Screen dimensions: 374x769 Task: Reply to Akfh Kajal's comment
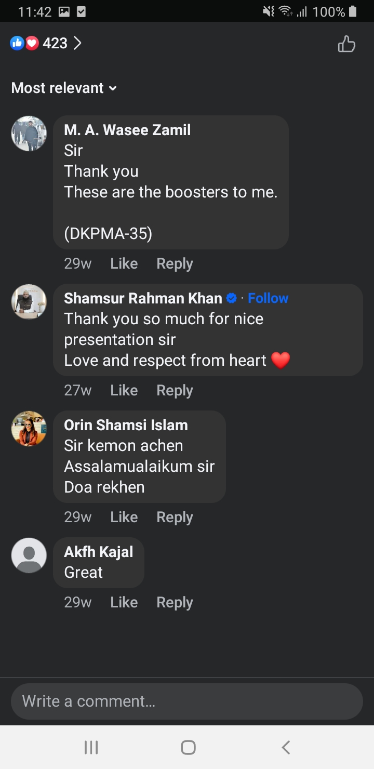pos(175,603)
